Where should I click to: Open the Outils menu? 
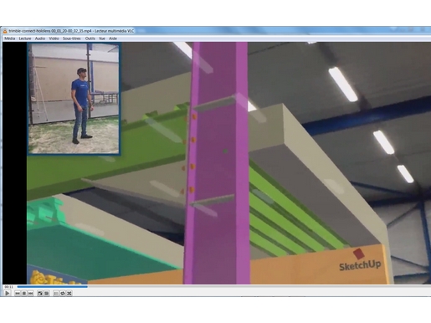click(x=90, y=38)
